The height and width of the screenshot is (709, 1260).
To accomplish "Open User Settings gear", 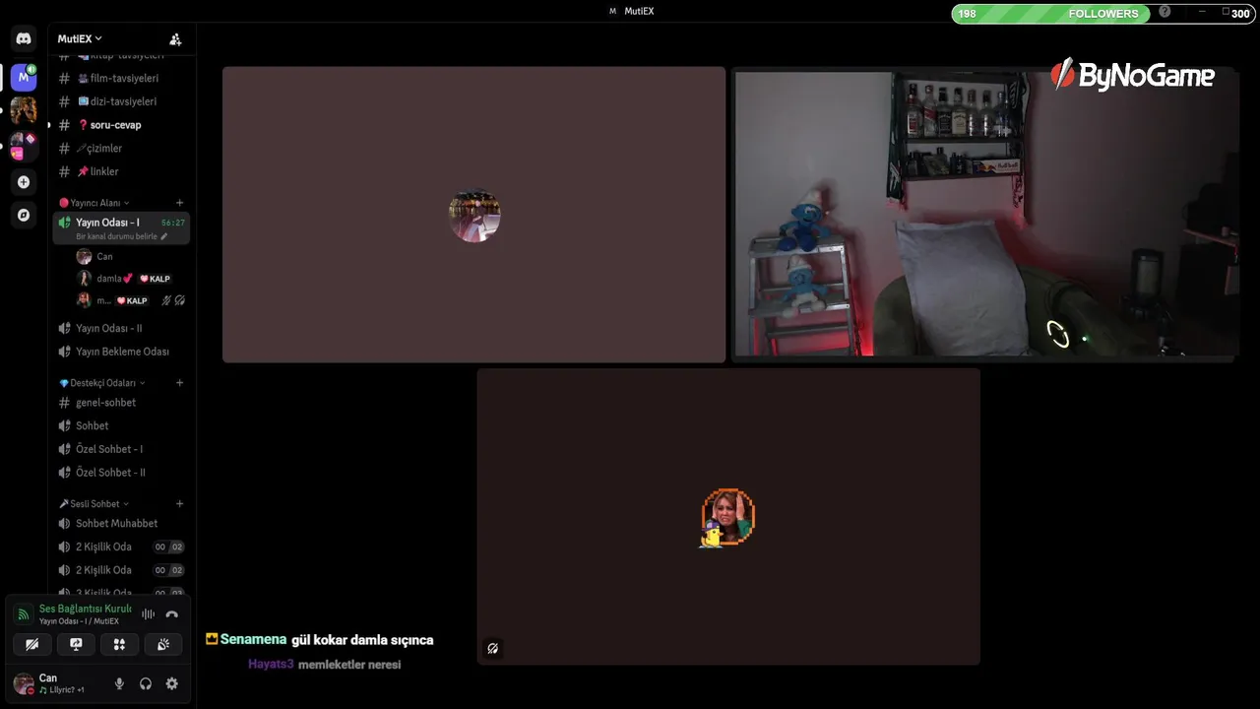I will pos(172,683).
